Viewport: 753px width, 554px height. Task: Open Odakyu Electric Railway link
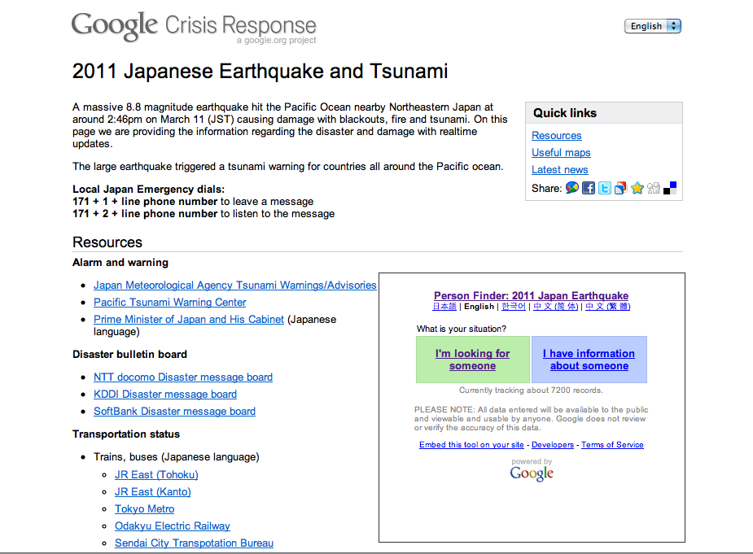coord(173,526)
